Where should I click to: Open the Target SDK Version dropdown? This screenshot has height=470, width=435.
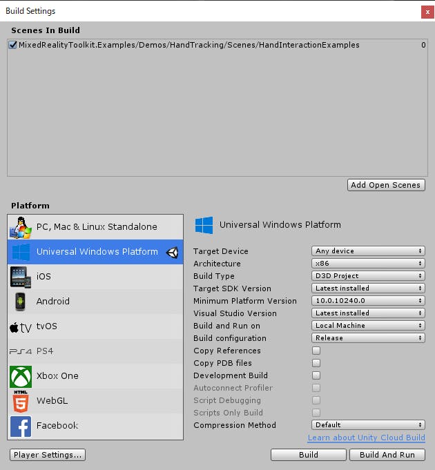(368, 288)
